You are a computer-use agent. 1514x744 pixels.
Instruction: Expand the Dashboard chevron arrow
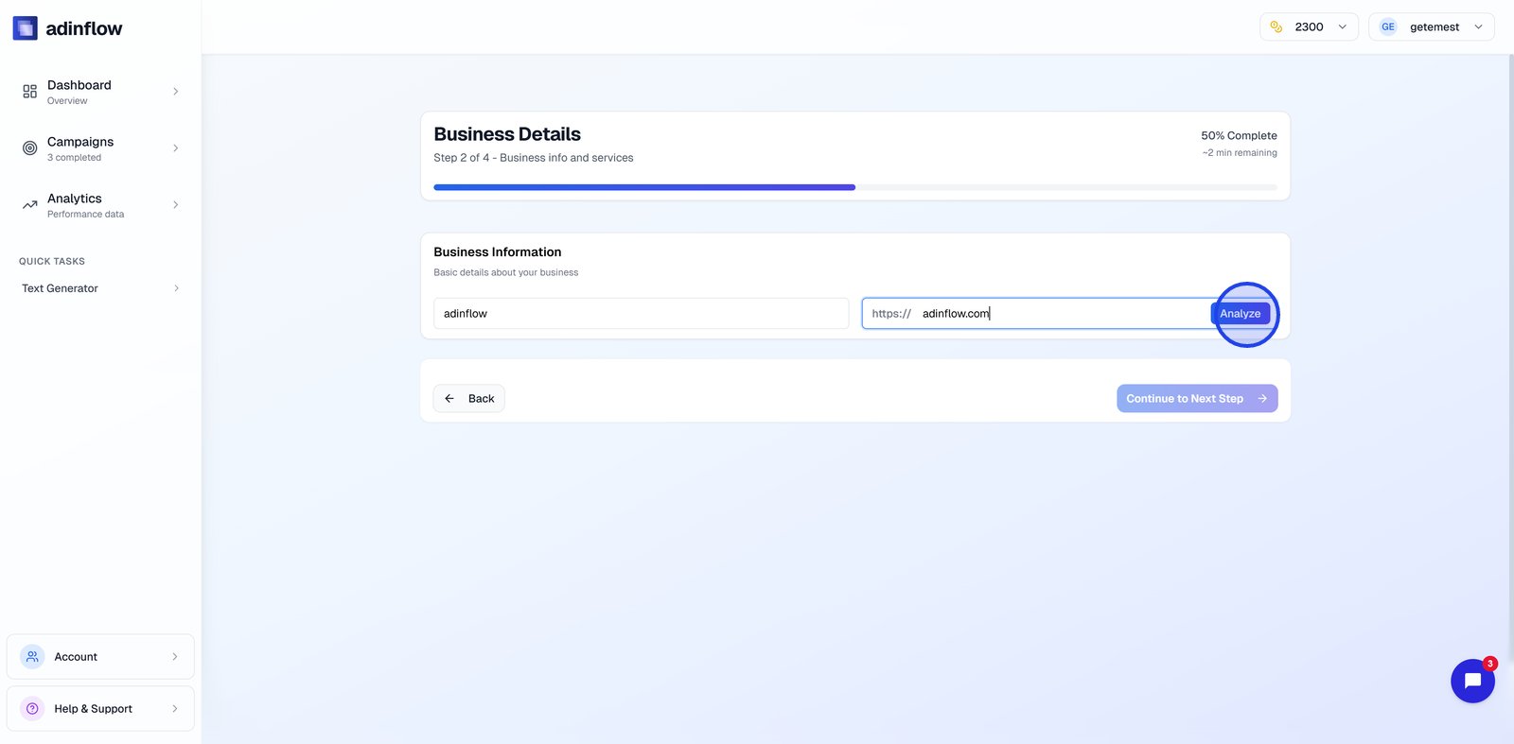click(x=176, y=92)
